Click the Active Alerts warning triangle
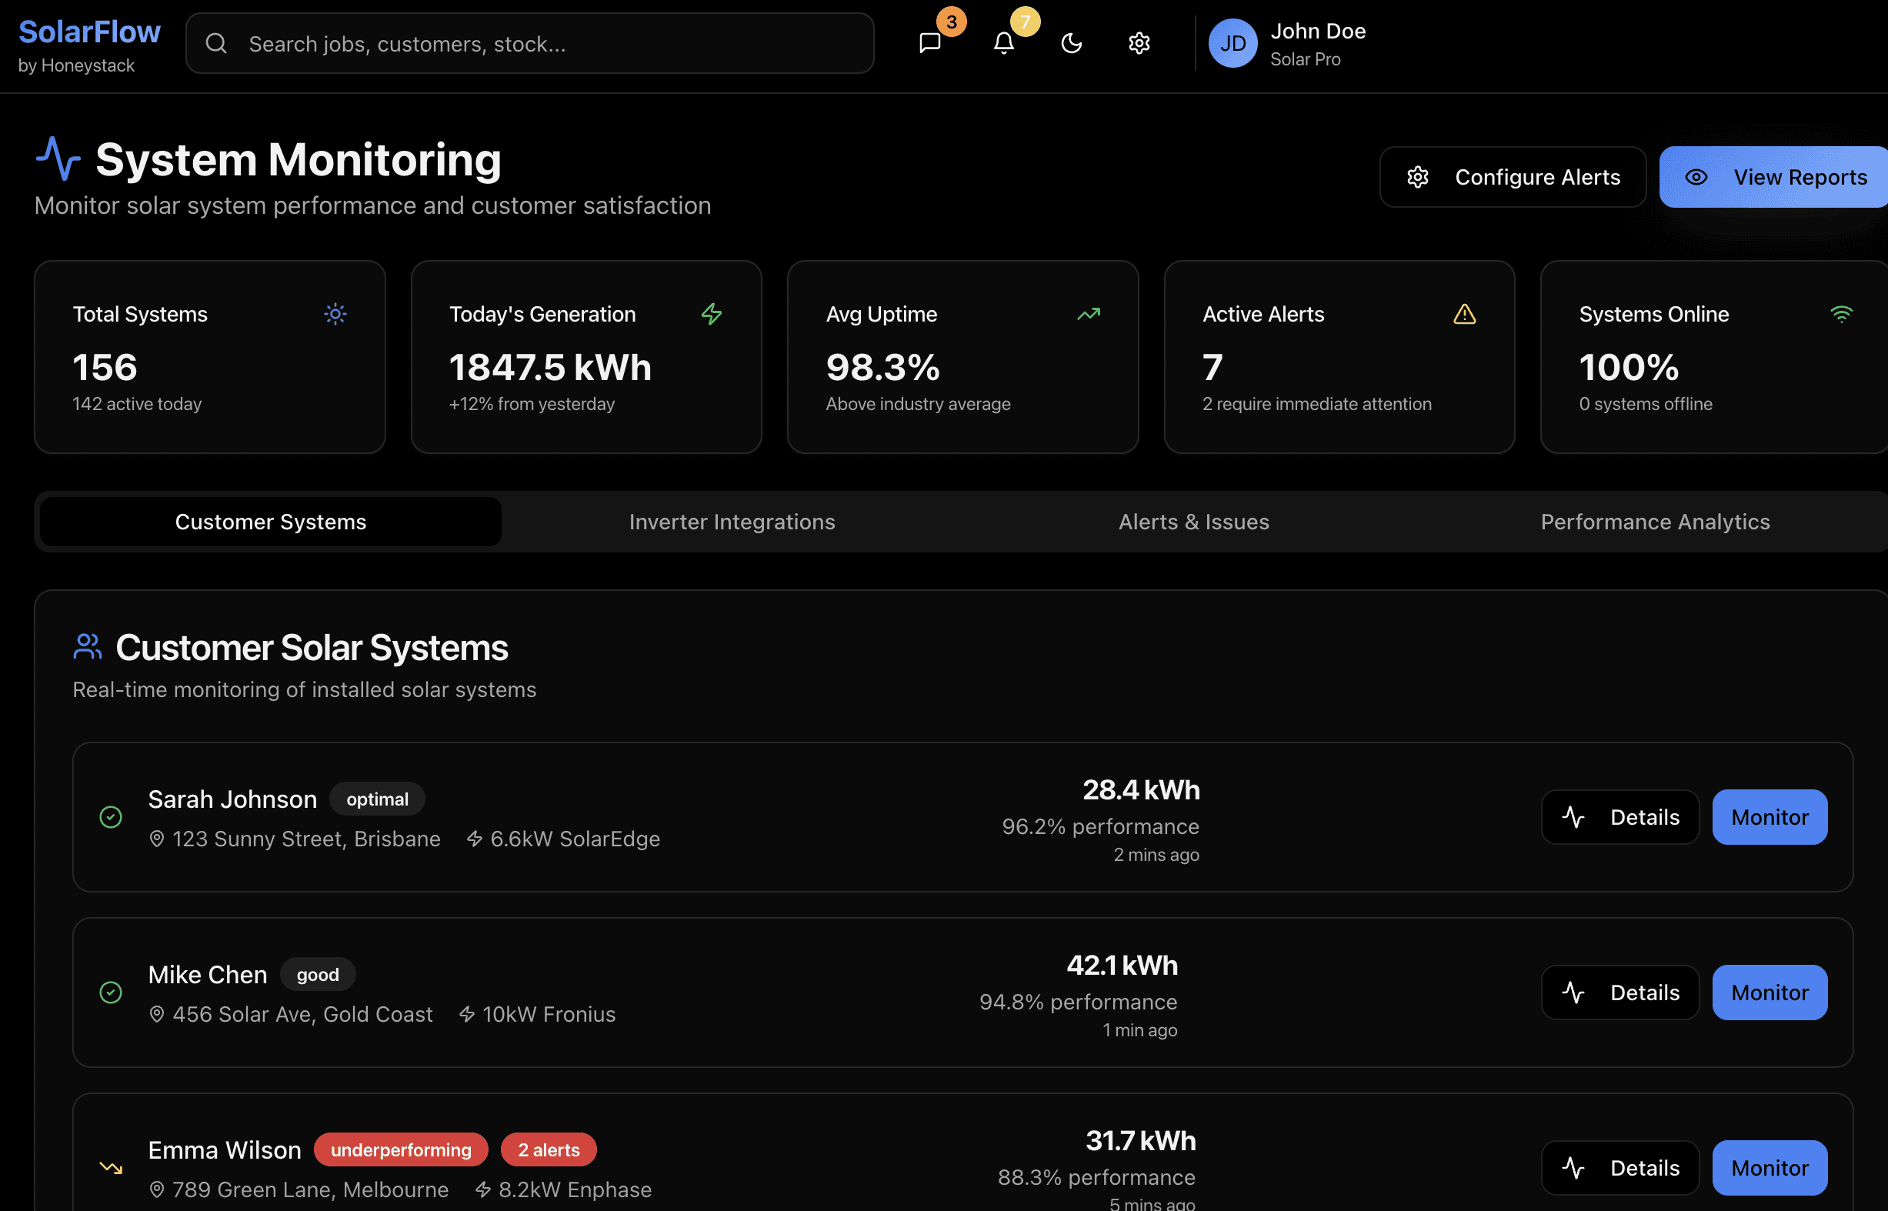 tap(1463, 314)
